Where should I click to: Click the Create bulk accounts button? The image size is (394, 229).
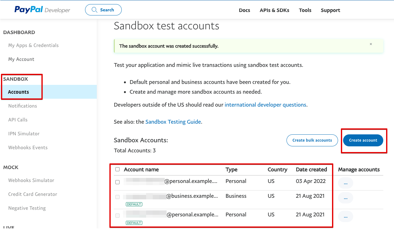(x=312, y=140)
